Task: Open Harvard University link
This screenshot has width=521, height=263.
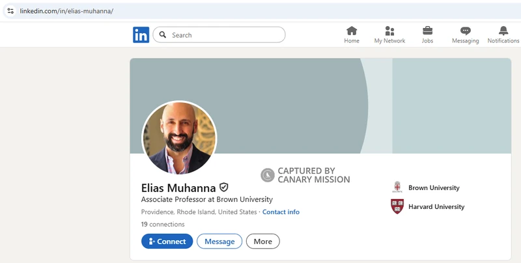Action: click(436, 206)
